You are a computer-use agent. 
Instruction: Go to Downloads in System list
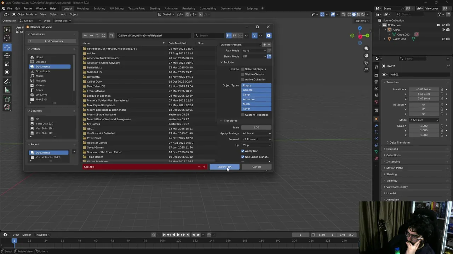pos(43,71)
